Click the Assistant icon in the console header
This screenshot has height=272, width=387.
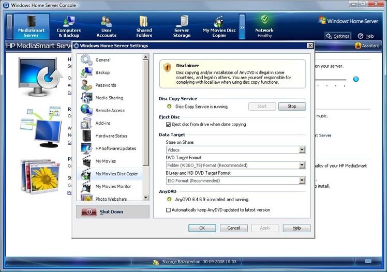pyautogui.click(x=358, y=46)
